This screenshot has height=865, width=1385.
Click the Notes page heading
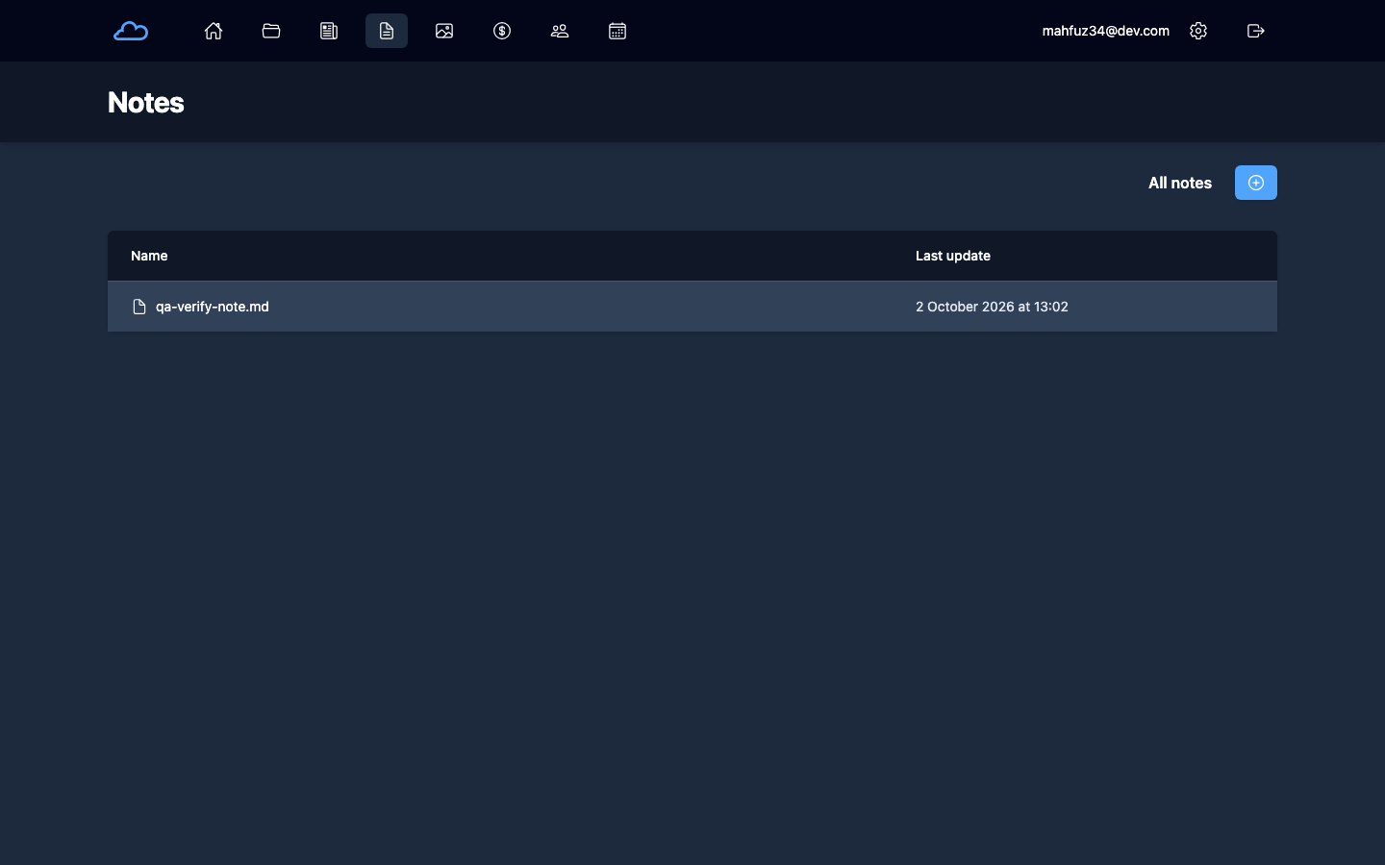pyautogui.click(x=146, y=102)
